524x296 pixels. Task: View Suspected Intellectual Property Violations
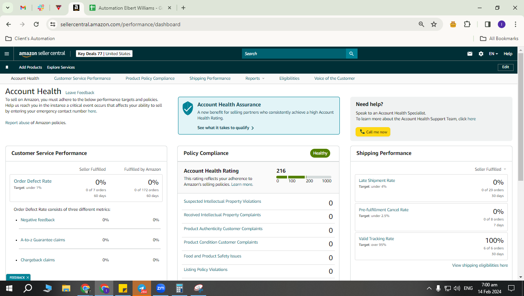pyautogui.click(x=222, y=201)
